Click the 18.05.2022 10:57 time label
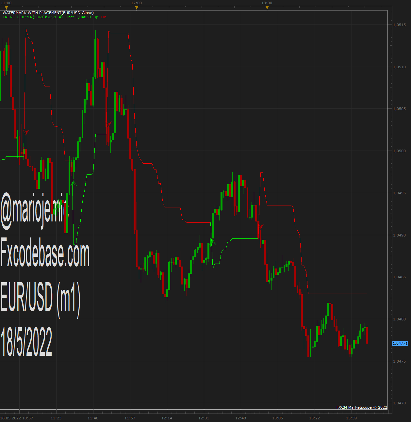Image resolution: width=411 pixels, height=422 pixels. click(17, 418)
